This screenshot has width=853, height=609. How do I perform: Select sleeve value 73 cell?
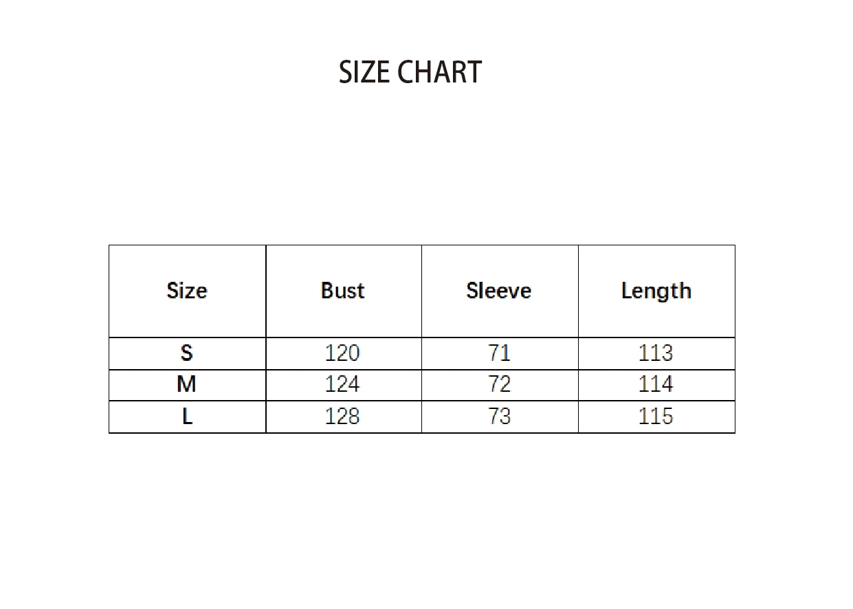tap(499, 417)
